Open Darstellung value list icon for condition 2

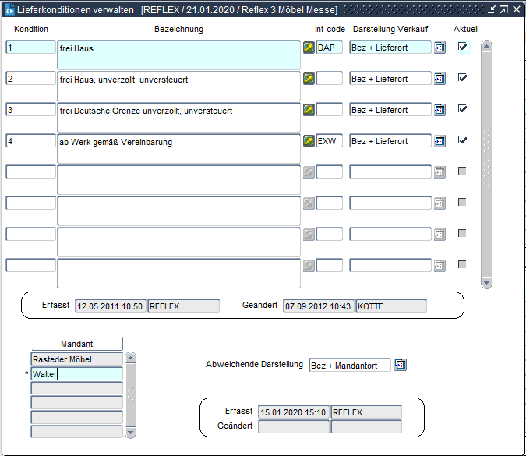click(x=440, y=79)
